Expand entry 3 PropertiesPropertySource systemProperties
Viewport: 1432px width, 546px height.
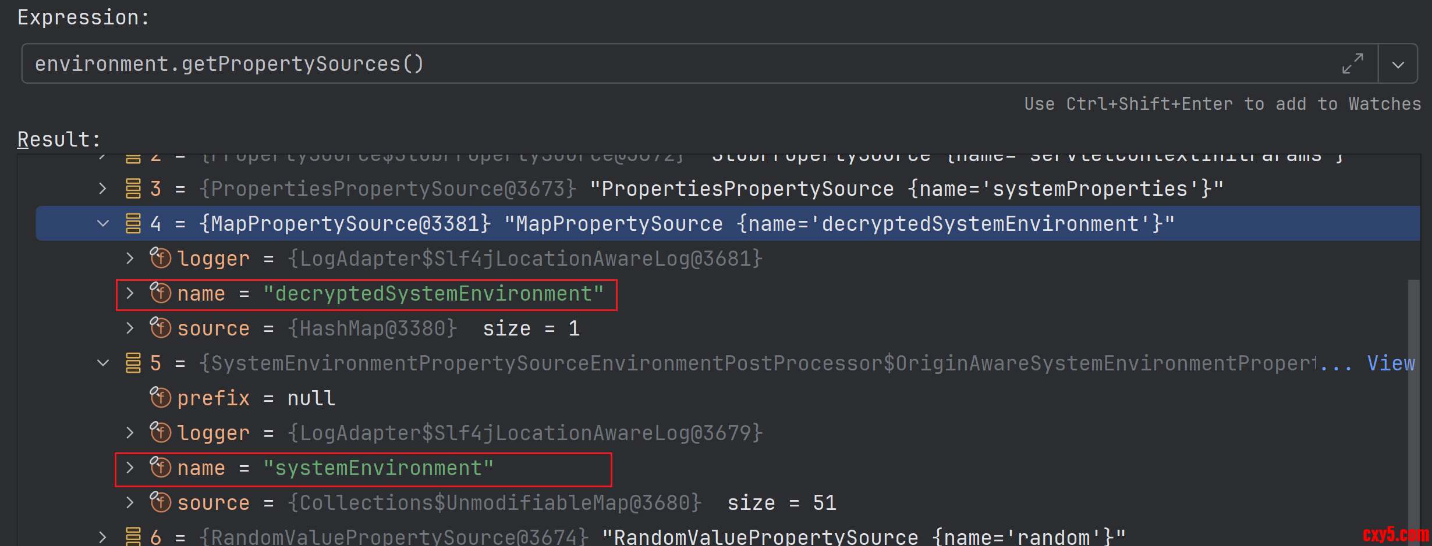pyautogui.click(x=103, y=188)
